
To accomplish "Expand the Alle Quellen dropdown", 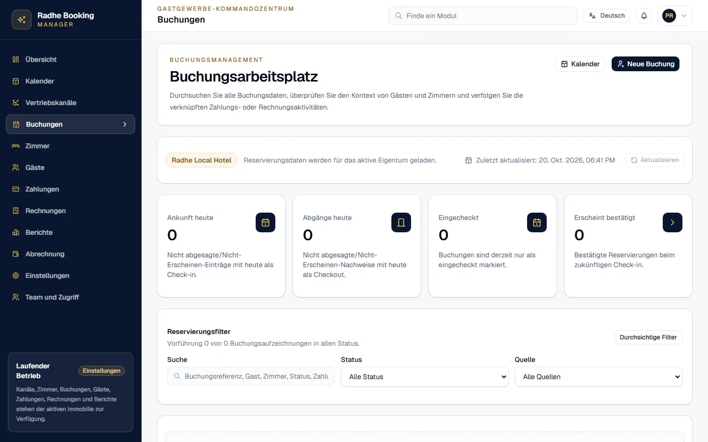I will tap(598, 377).
